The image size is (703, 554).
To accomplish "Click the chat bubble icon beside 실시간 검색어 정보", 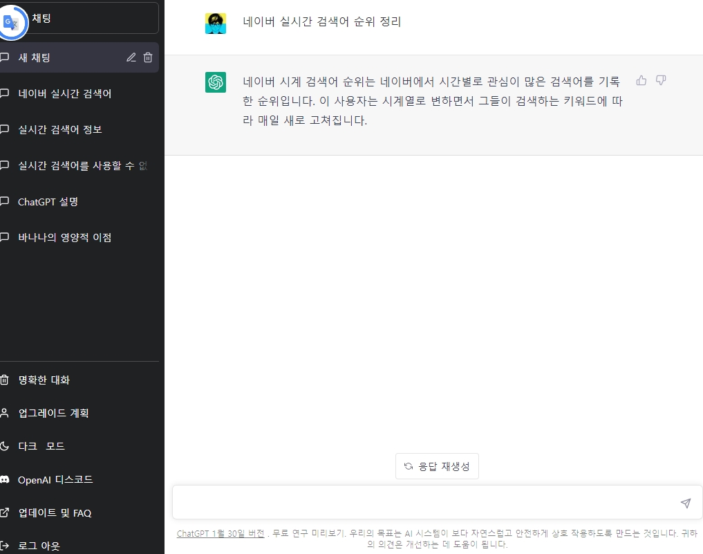I will [x=4, y=129].
